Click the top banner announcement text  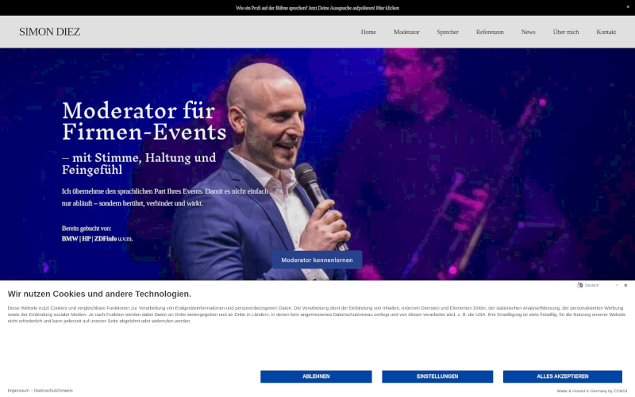point(317,8)
